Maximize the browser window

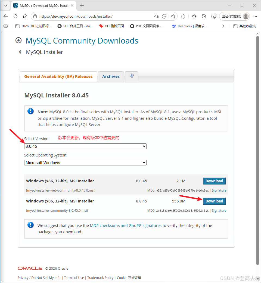click(x=242, y=6)
